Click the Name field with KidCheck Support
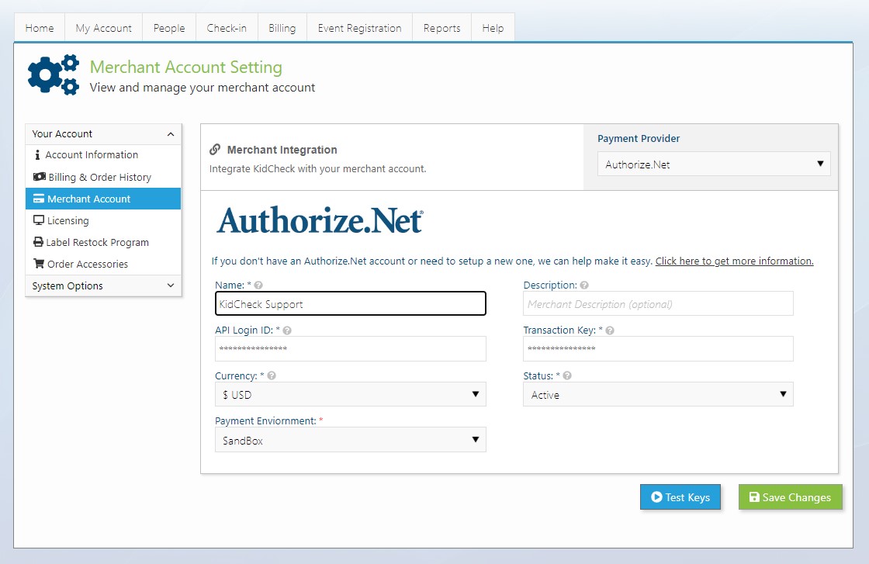Screen dimensions: 869x564 pyautogui.click(x=350, y=303)
